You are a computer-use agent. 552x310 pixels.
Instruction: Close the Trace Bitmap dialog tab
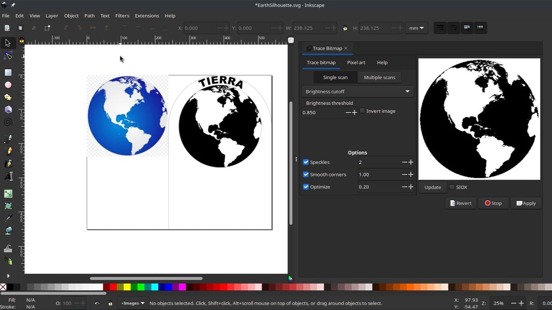[x=346, y=48]
